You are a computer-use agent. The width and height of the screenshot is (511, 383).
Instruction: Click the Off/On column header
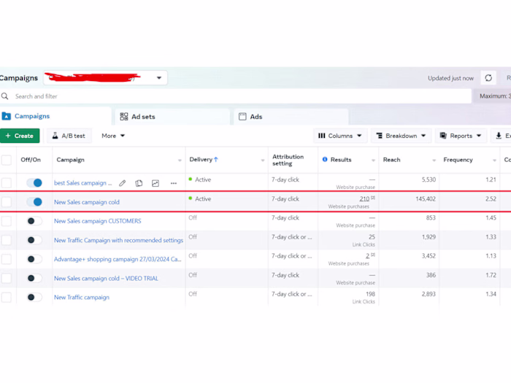click(31, 160)
